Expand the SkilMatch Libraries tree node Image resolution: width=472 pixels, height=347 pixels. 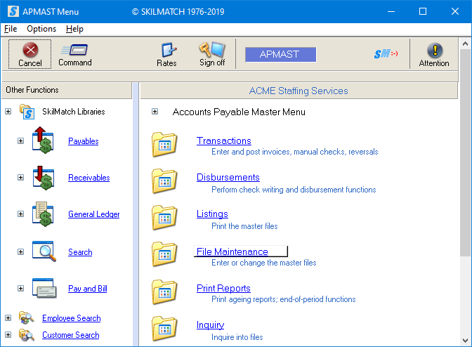[x=8, y=112]
